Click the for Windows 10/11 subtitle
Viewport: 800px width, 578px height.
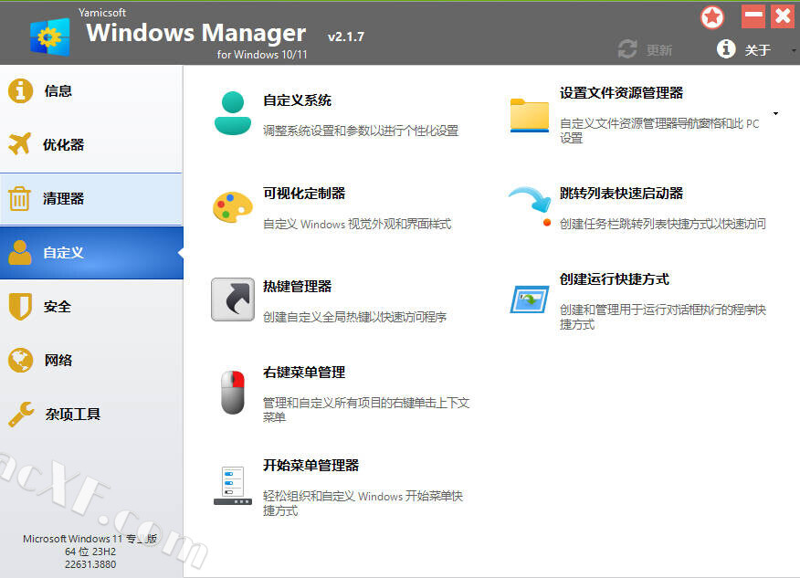pyautogui.click(x=262, y=55)
